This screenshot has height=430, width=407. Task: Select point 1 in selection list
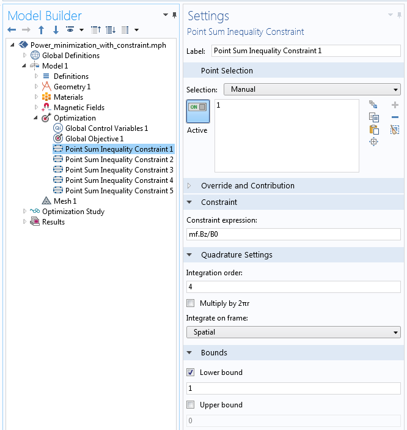pyautogui.click(x=218, y=105)
